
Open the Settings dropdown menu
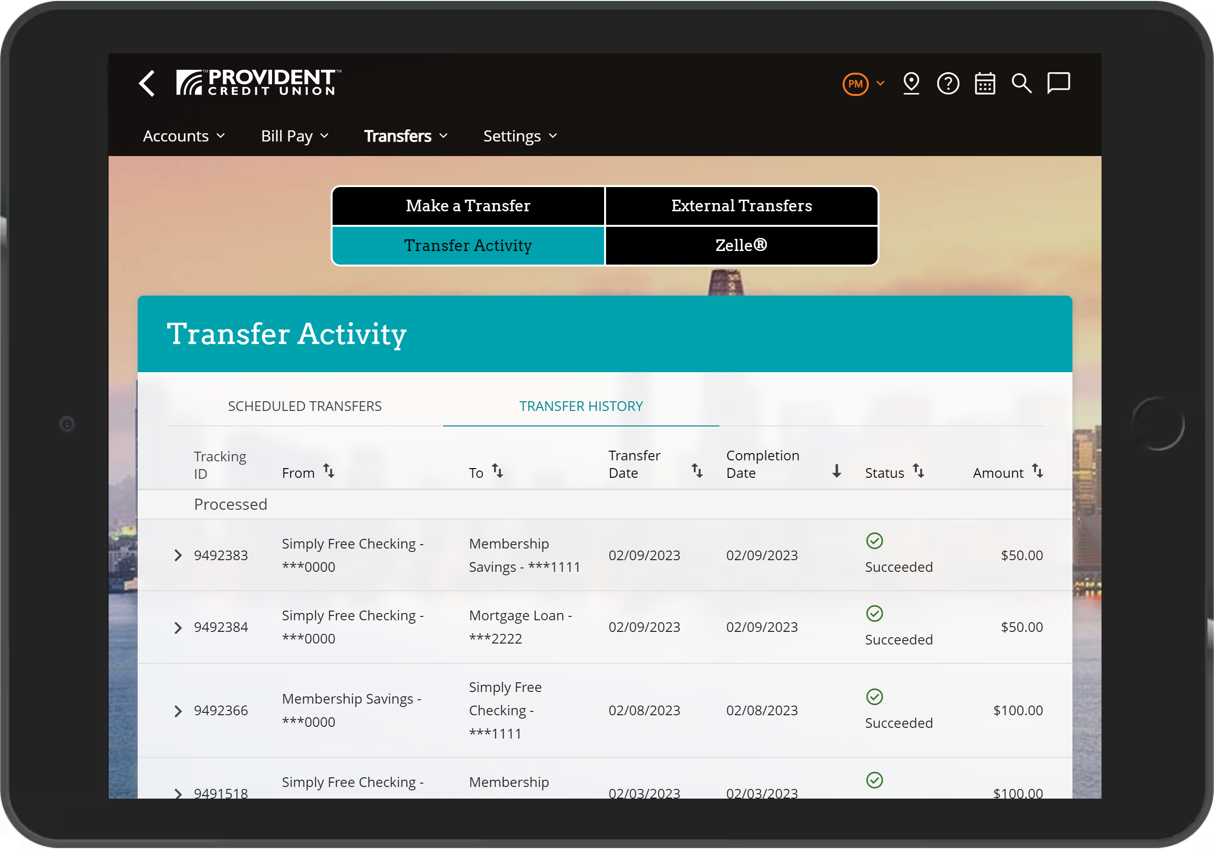[520, 136]
